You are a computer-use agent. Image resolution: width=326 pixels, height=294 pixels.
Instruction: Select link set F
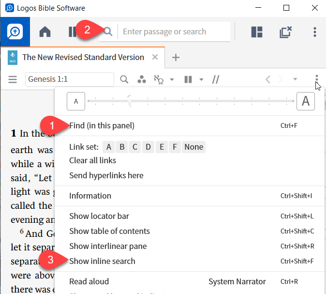point(175,147)
